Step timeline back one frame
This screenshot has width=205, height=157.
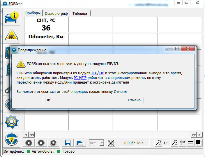[26, 135]
